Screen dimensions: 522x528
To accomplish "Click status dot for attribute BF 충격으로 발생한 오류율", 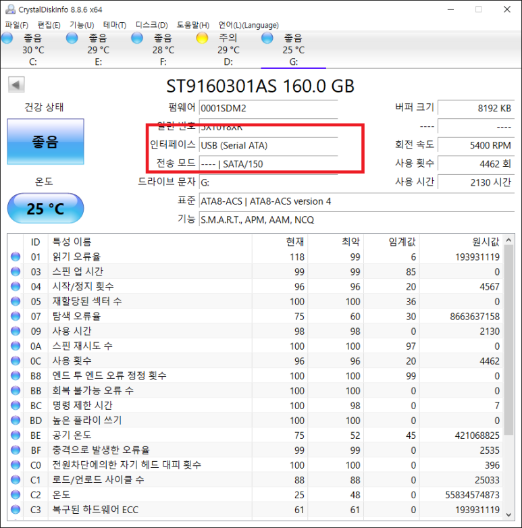I will click(x=16, y=450).
